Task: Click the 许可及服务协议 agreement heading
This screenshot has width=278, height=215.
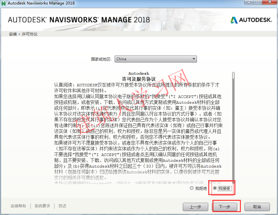Action: (x=139, y=79)
